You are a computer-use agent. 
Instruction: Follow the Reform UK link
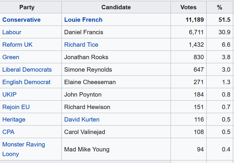[17, 45]
